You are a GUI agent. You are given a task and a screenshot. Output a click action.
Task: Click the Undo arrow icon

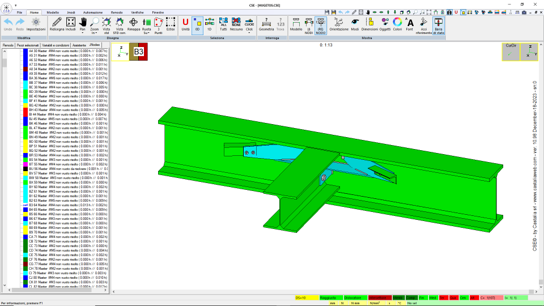pos(8,23)
